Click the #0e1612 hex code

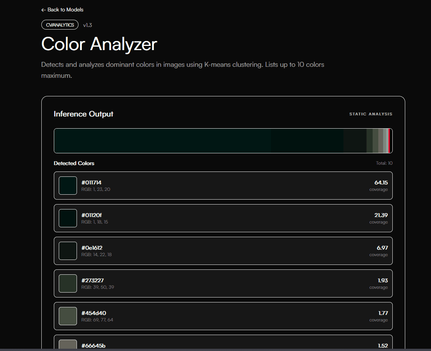click(x=92, y=248)
